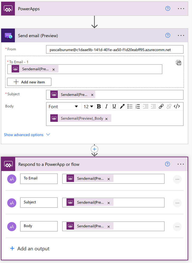192x263 pixels.
Task: Click Add new item button
Action: click(x=29, y=82)
